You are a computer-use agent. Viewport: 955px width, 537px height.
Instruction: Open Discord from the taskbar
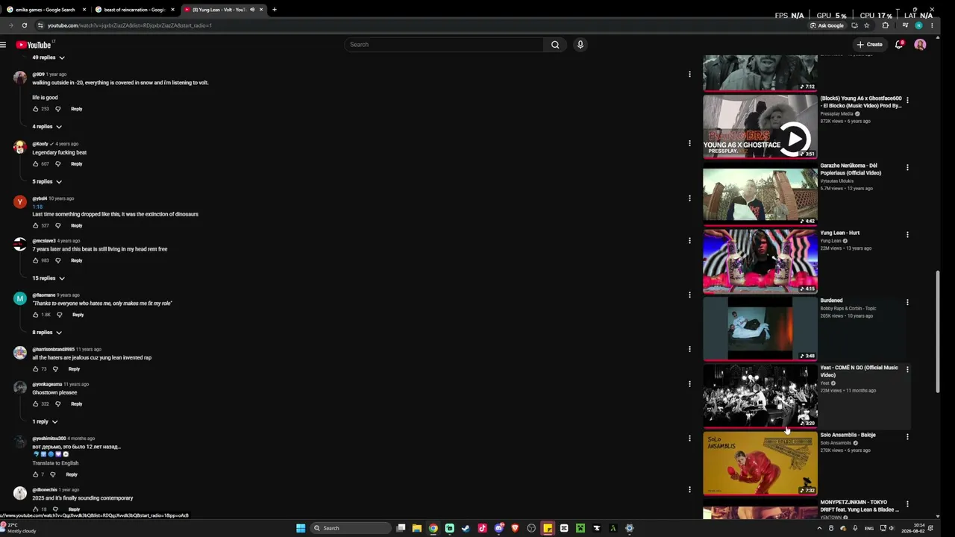(498, 528)
